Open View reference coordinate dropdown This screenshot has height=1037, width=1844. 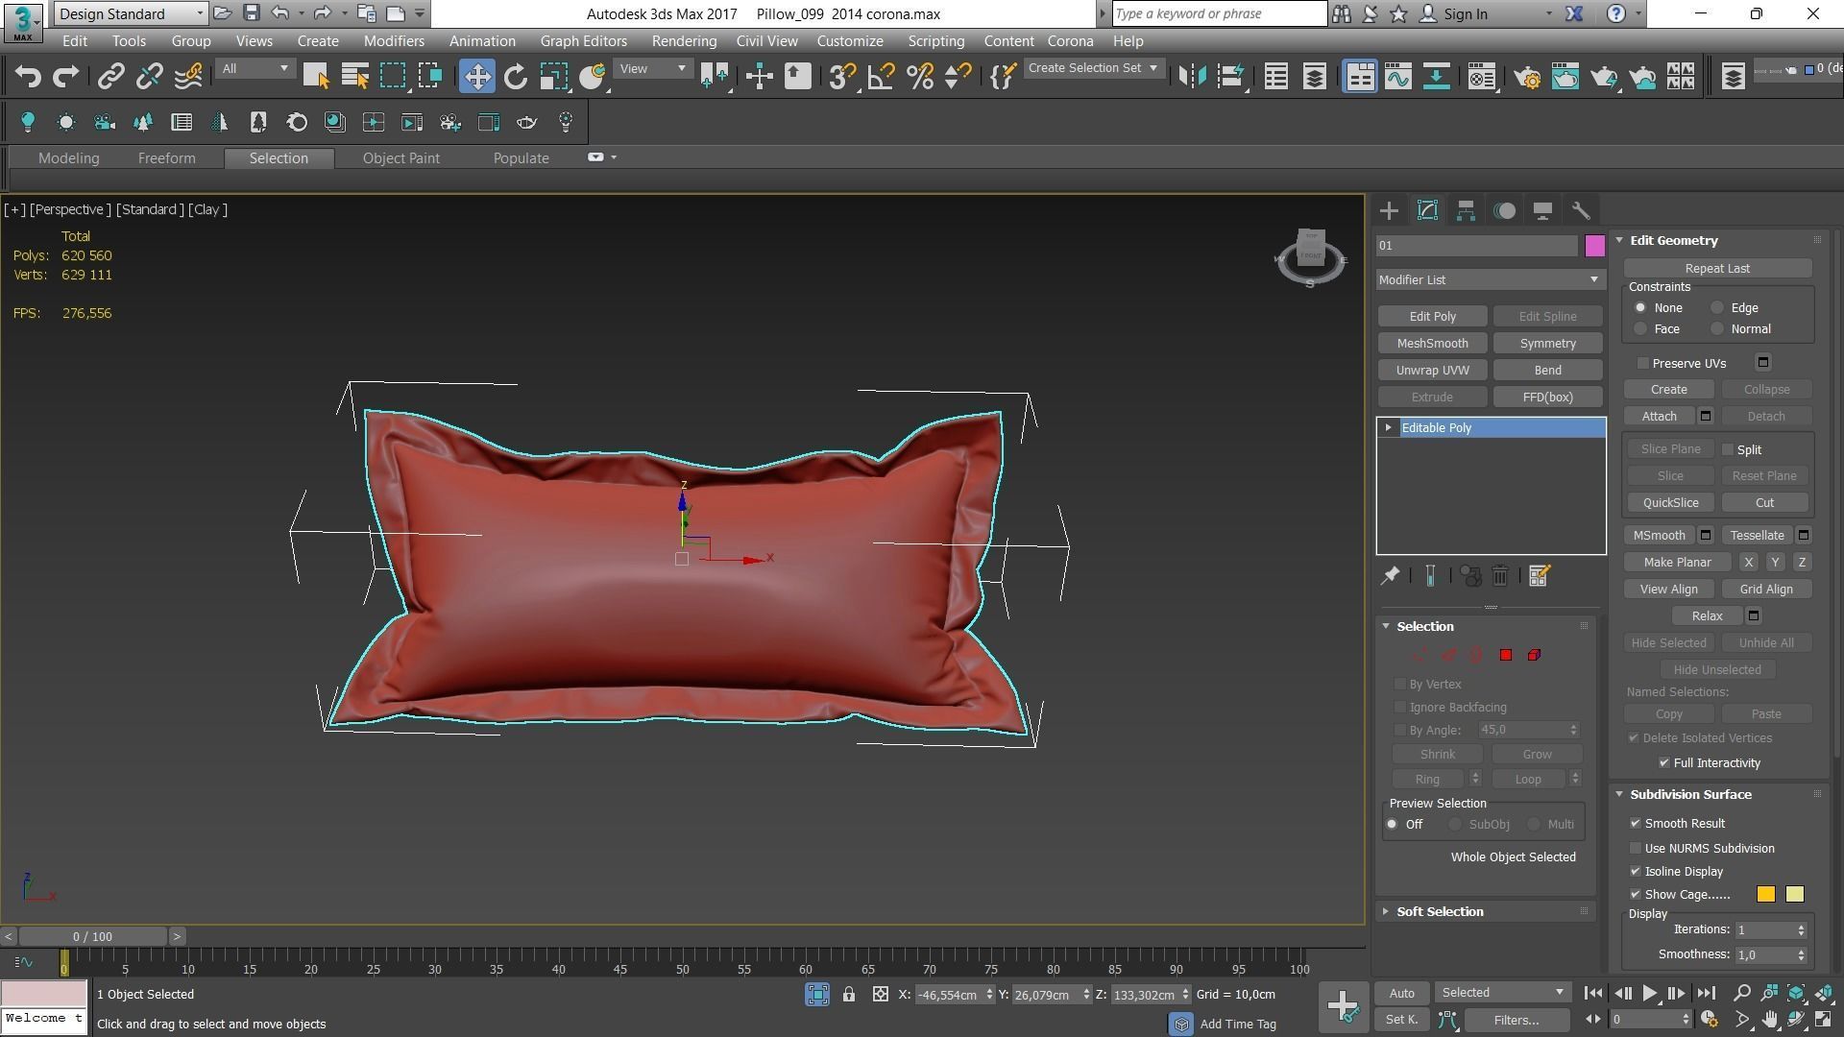[653, 69]
